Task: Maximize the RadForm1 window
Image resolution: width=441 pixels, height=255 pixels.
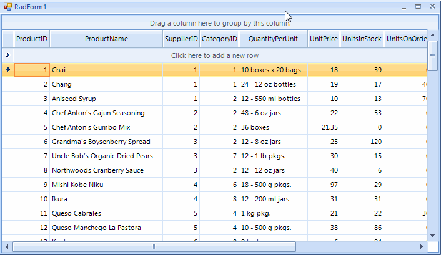Action: pos(418,6)
